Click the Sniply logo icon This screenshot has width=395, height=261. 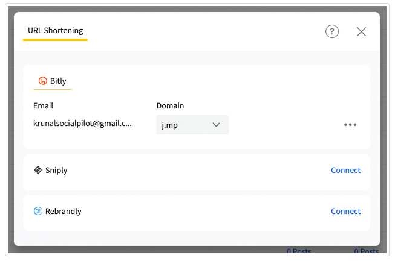pos(38,170)
